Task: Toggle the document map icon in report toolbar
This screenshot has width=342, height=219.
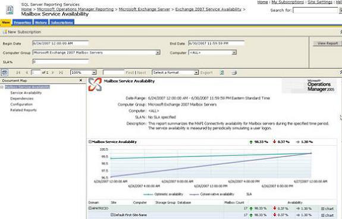Action: [5, 73]
